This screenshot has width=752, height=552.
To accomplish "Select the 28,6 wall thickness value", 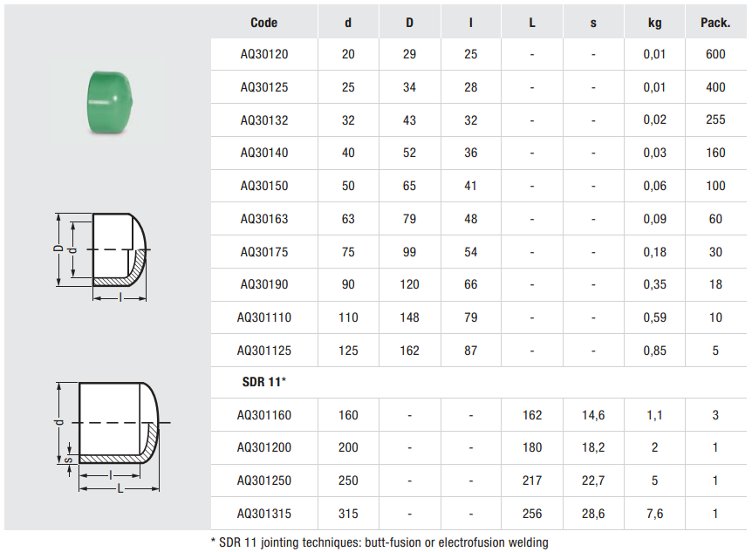I will coord(593,514).
